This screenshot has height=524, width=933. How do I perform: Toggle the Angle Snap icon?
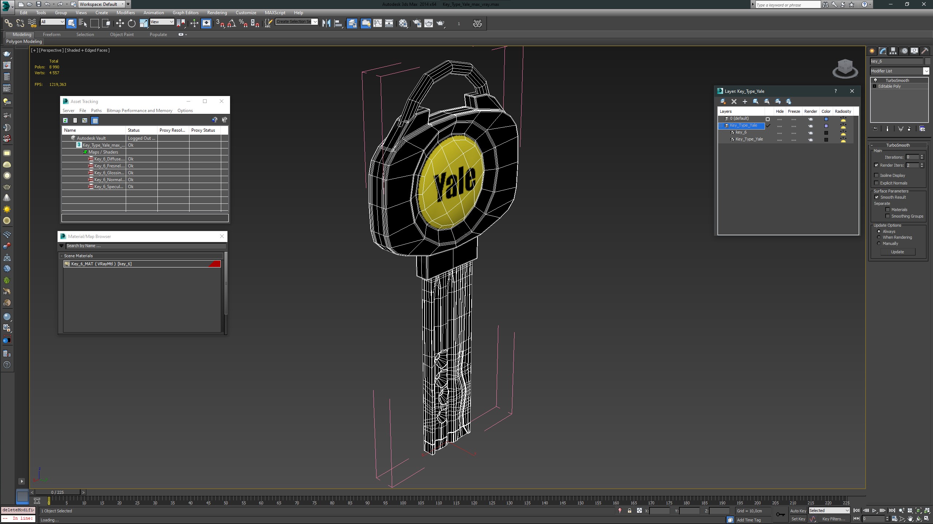(x=231, y=23)
